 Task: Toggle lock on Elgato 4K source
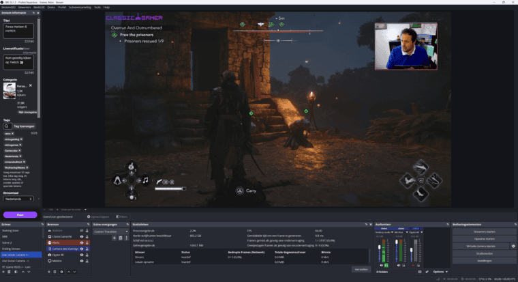(x=87, y=255)
